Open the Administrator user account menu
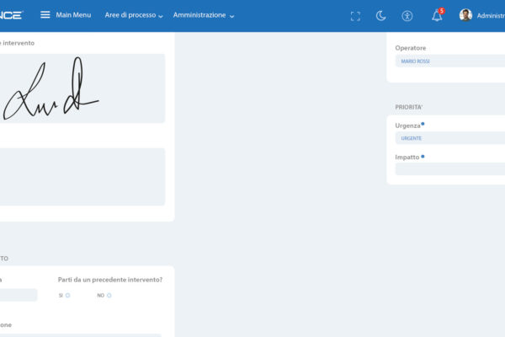The width and height of the screenshot is (505, 337). [x=490, y=16]
